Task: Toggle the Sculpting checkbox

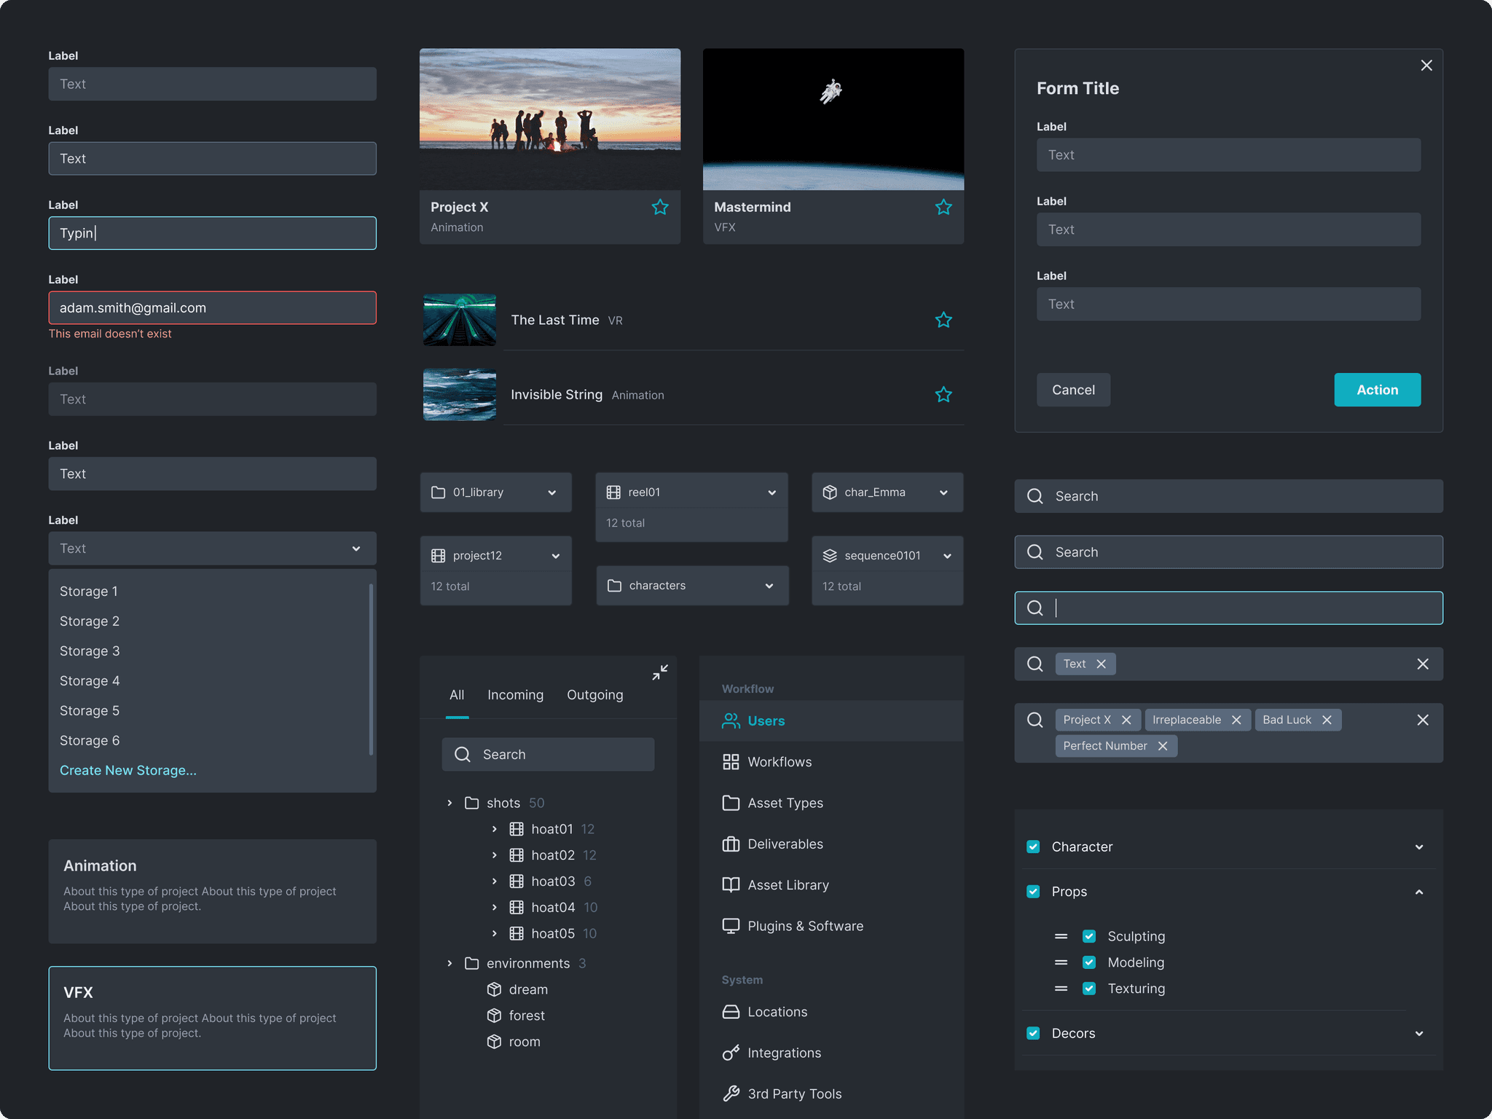Action: [x=1089, y=936]
